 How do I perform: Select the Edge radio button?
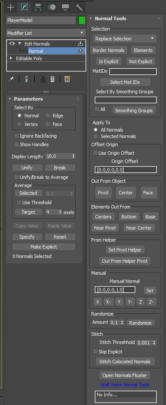pyautogui.click(x=47, y=116)
